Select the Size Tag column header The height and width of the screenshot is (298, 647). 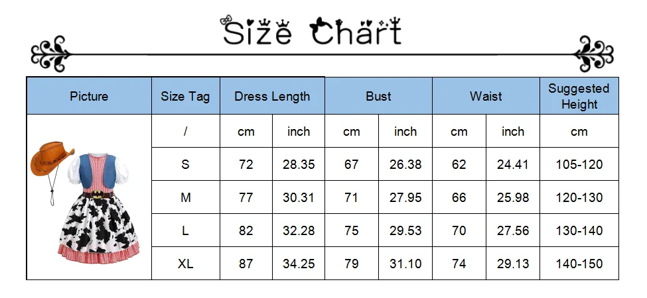point(185,97)
